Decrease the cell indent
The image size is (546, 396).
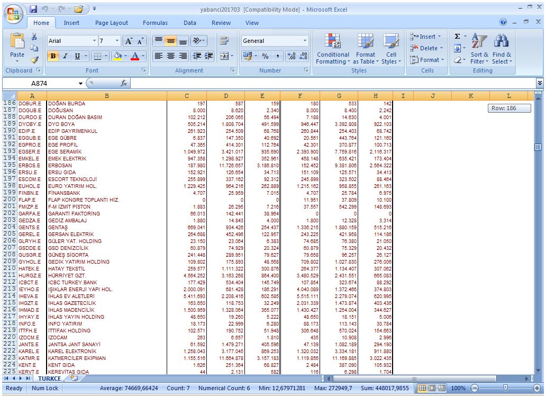[x=197, y=56]
